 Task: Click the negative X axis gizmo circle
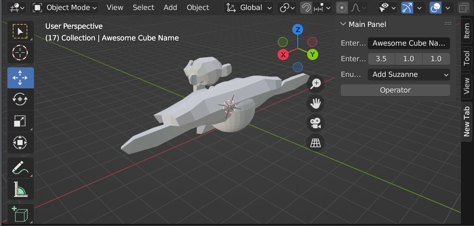point(312,42)
